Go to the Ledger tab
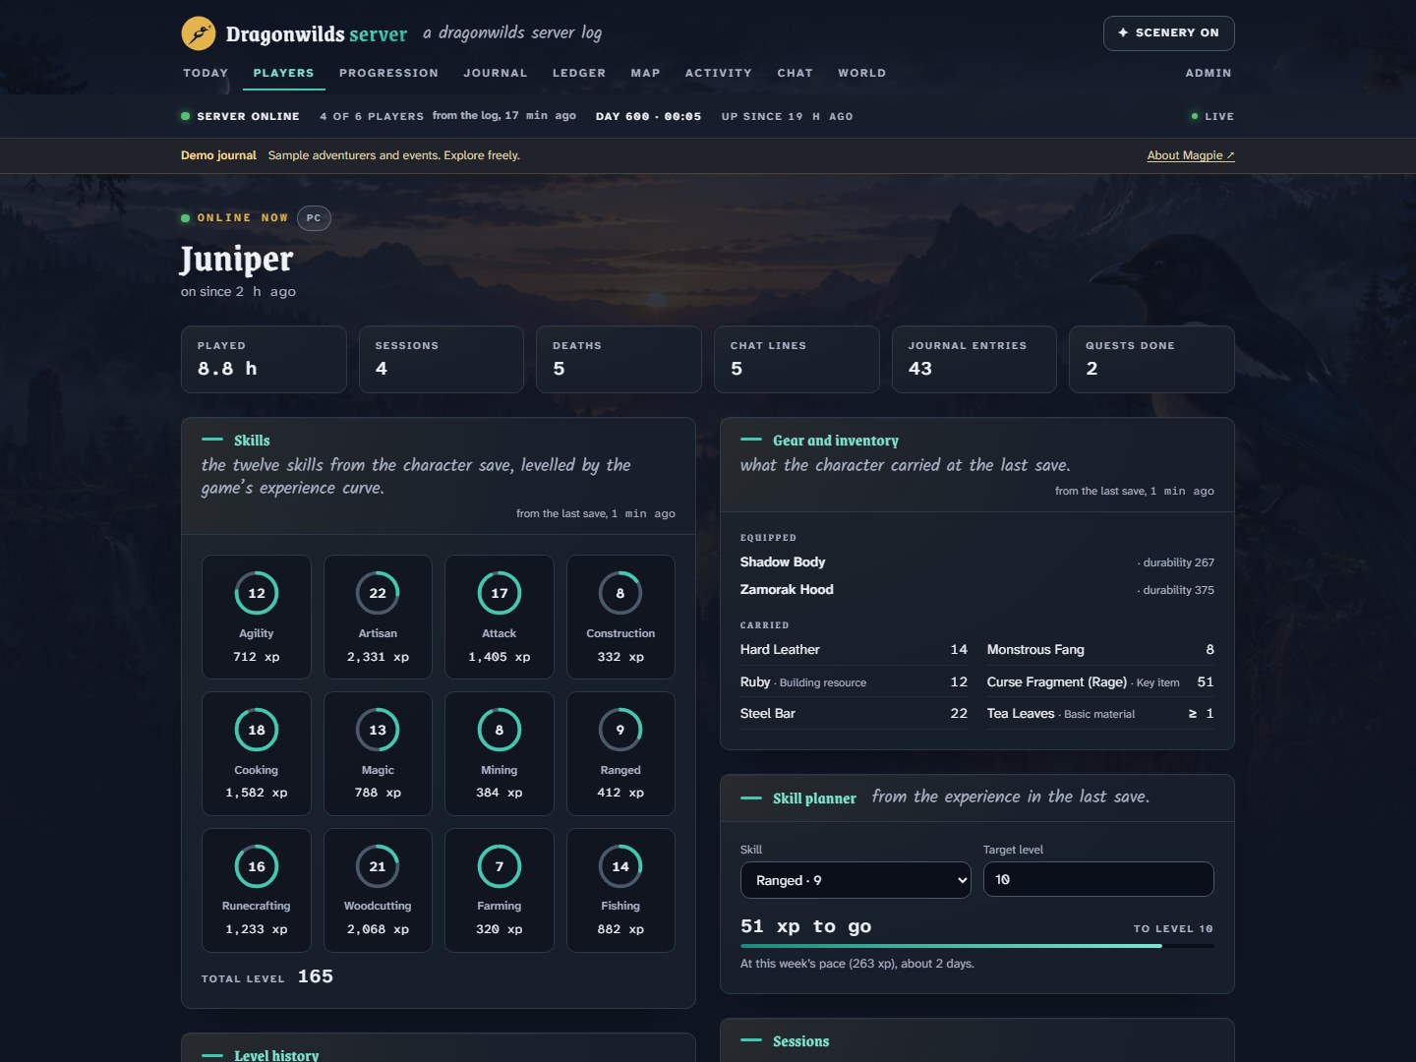Viewport: 1416px width, 1062px height. click(x=579, y=73)
